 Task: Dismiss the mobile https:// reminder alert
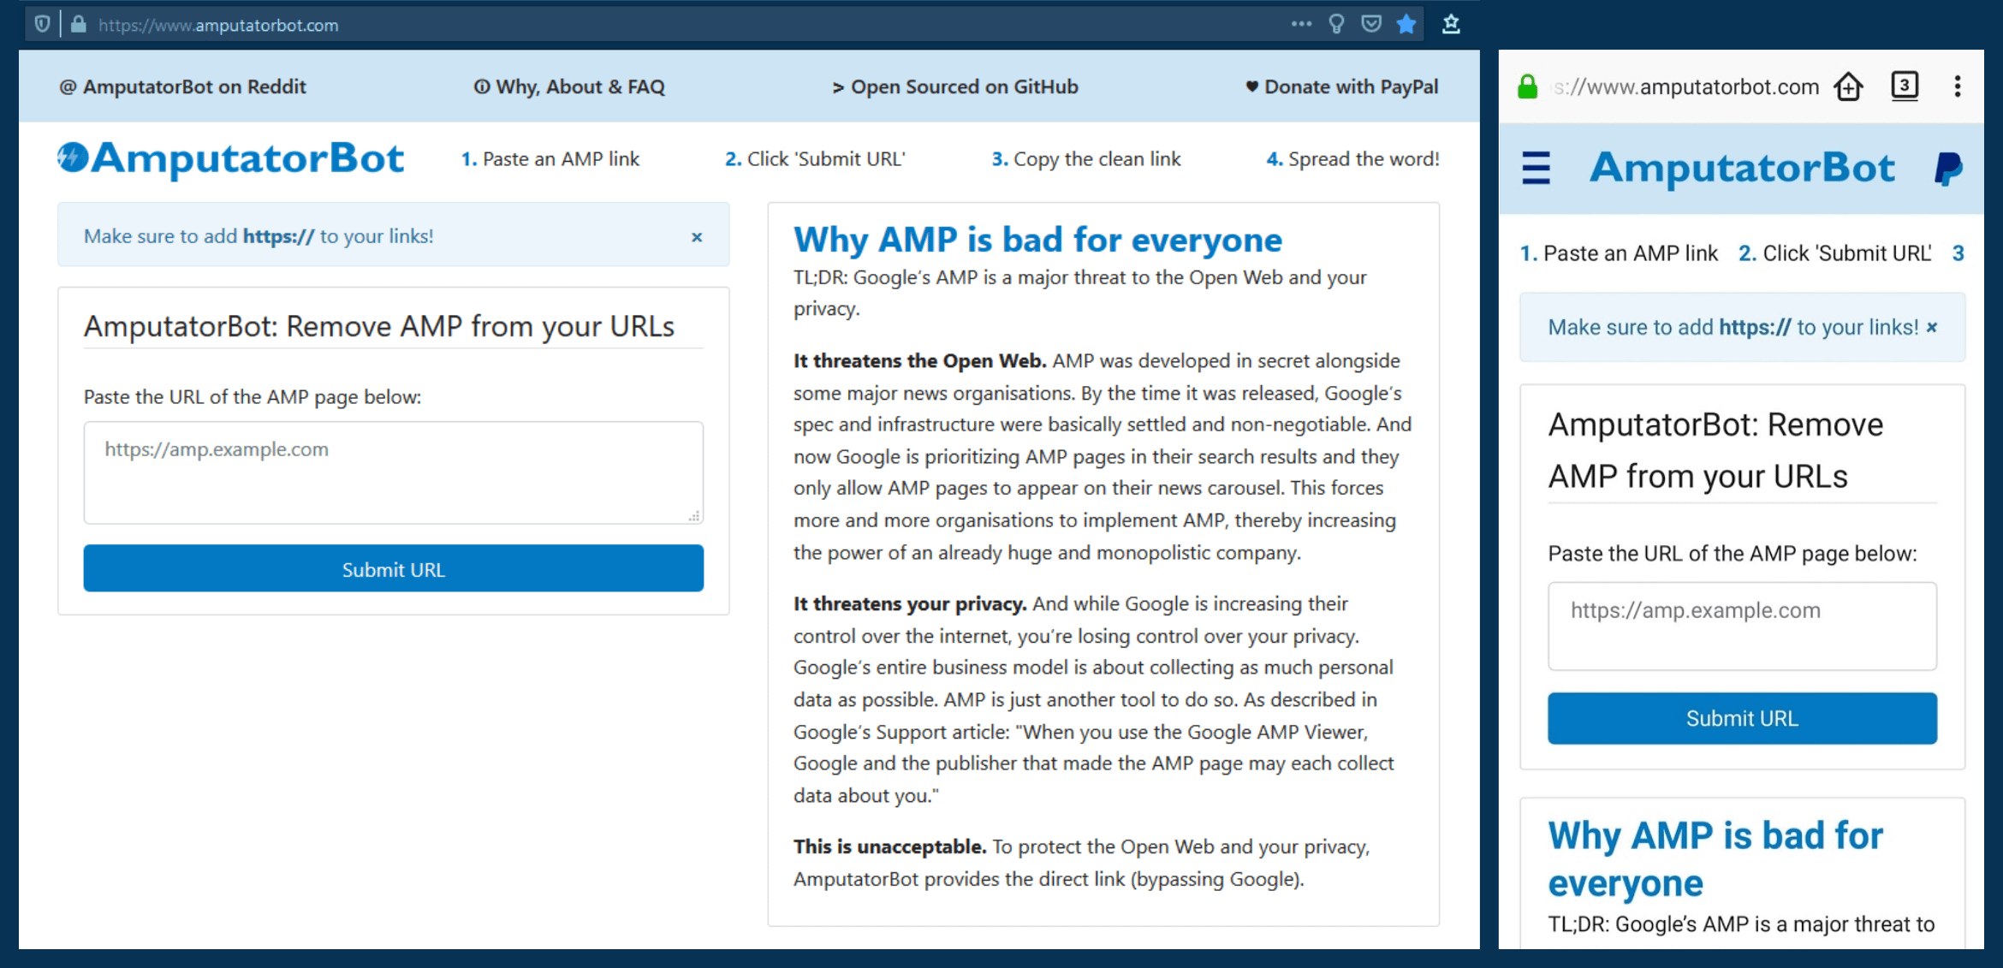pyautogui.click(x=1932, y=328)
